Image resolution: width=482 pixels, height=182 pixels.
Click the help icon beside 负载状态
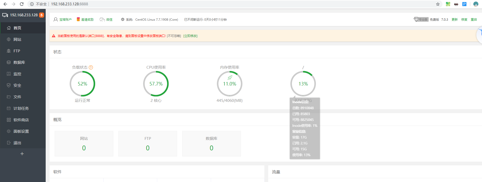tap(91, 67)
